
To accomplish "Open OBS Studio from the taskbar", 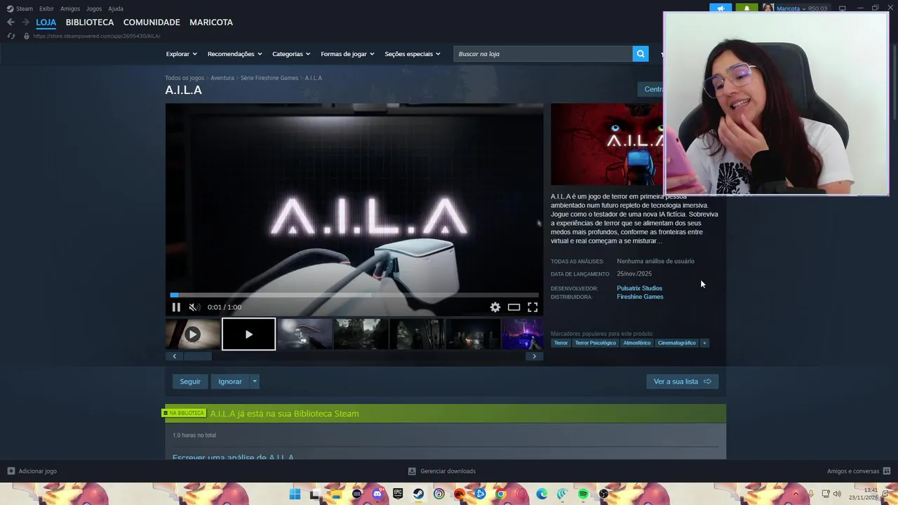I will click(x=603, y=494).
